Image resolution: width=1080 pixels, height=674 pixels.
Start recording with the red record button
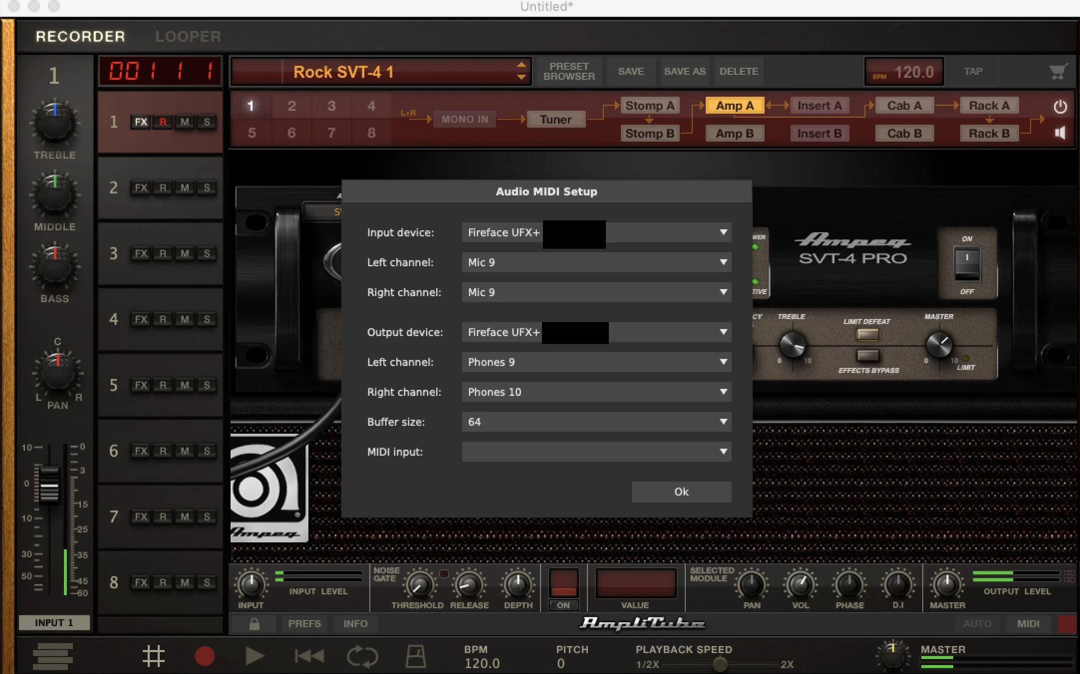tap(204, 657)
